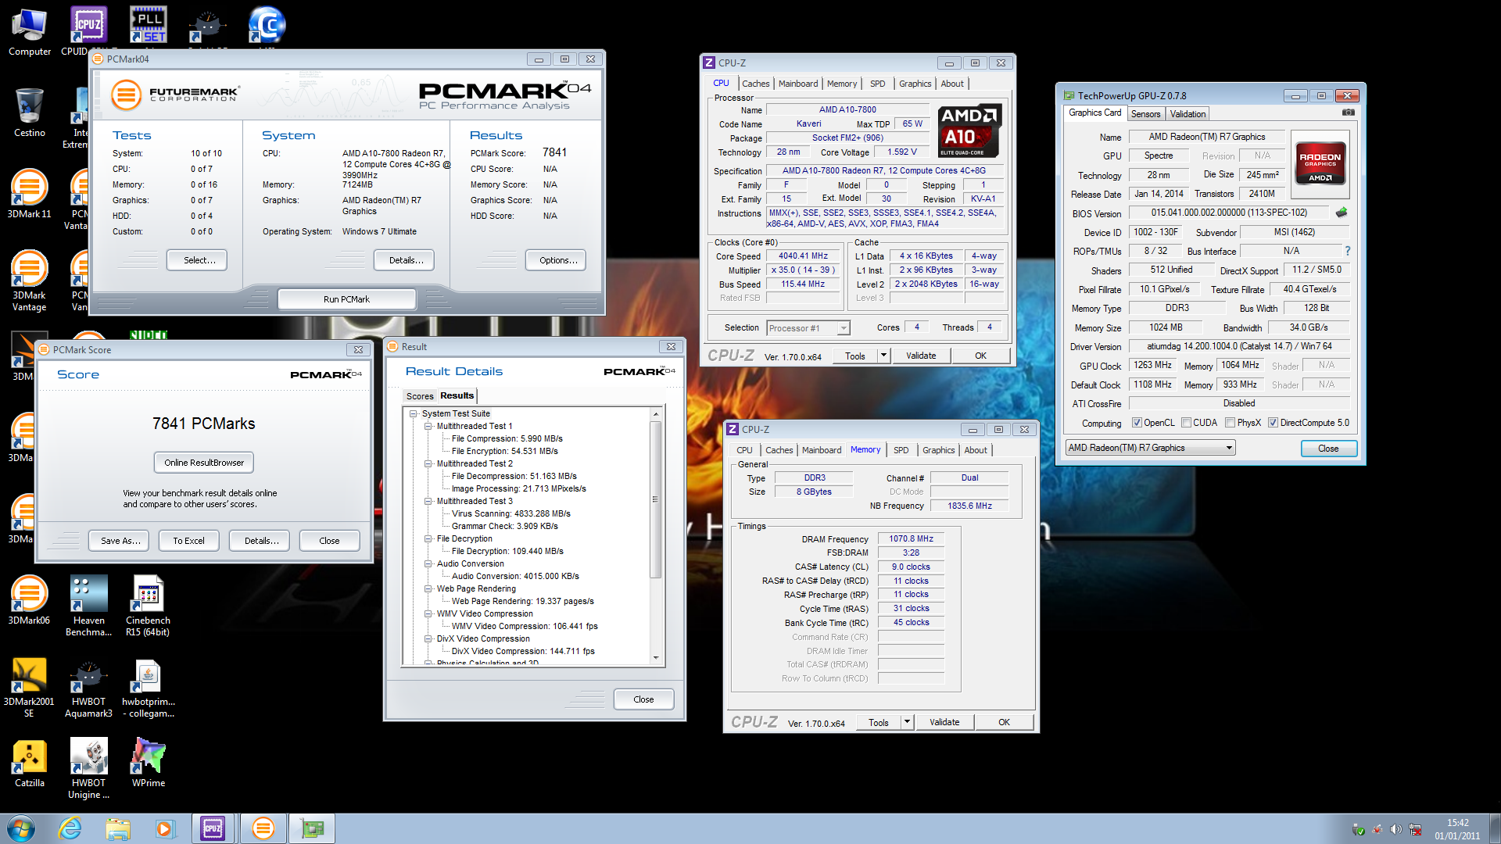Screen dimensions: 1501x844
Task: Click the Close button in GPU-Z window
Action: point(1328,449)
